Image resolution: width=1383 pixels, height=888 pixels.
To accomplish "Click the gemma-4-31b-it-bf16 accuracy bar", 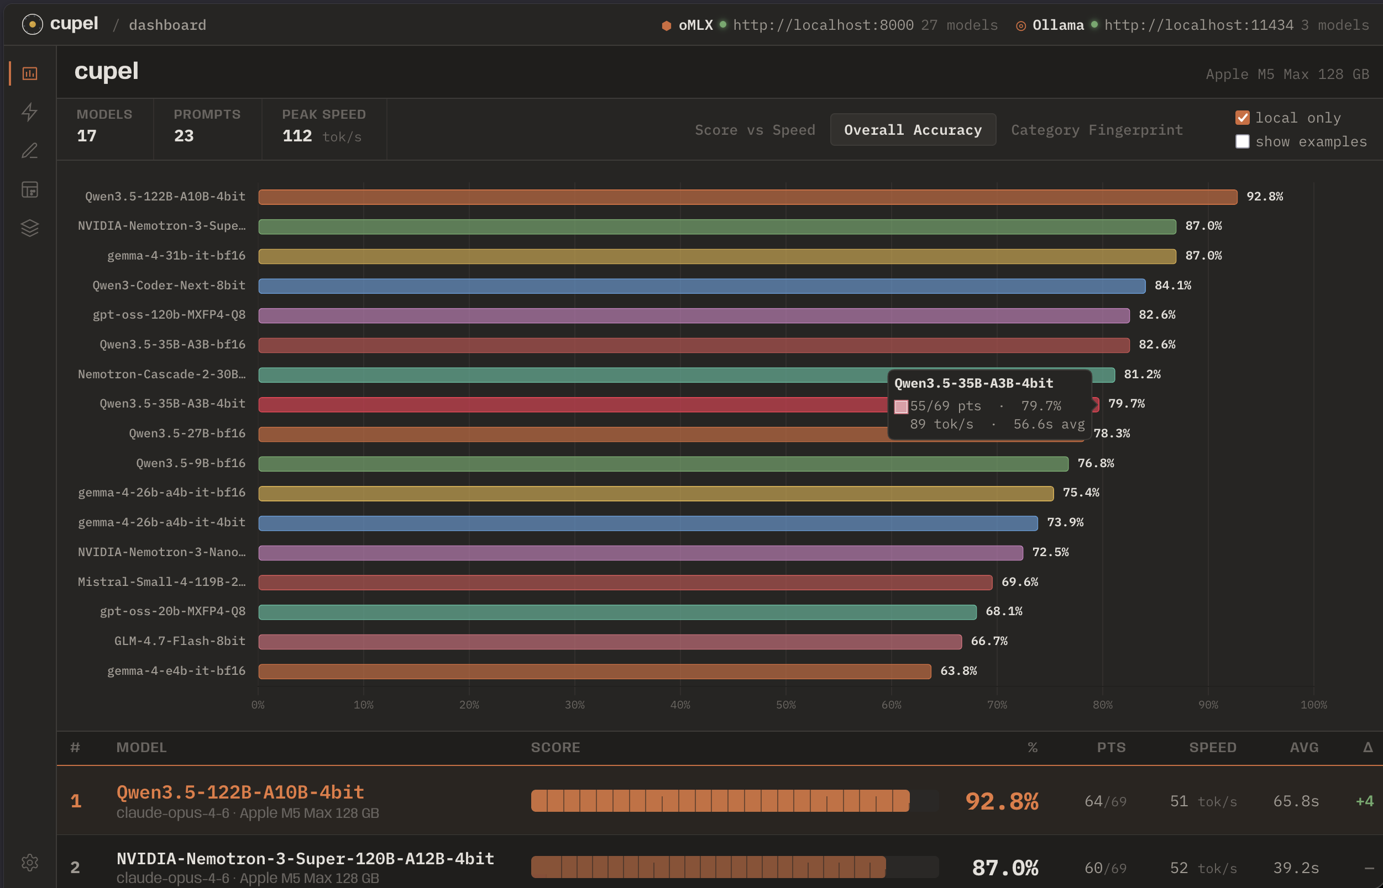I will point(716,256).
